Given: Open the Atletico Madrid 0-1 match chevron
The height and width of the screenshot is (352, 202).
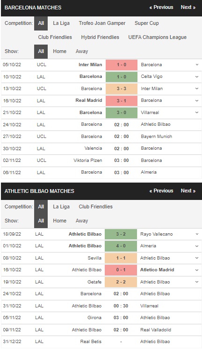Looking at the screenshot, I should (197, 270).
